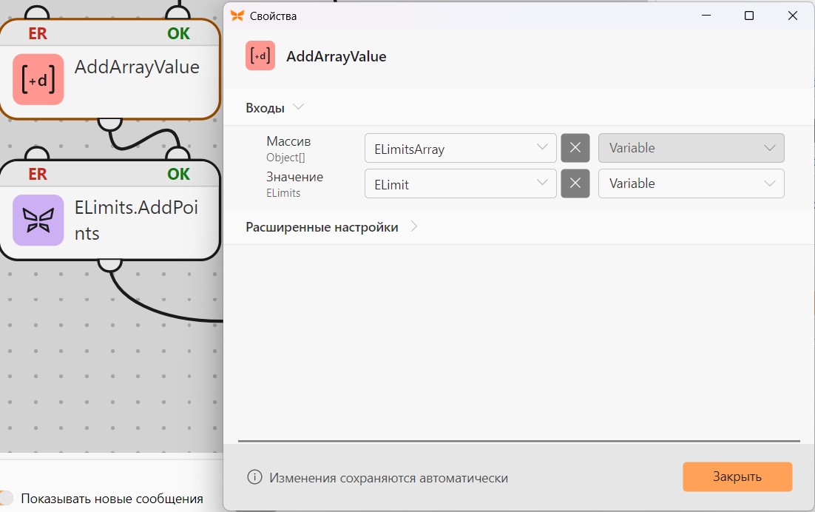Close the Свойства window

(793, 16)
